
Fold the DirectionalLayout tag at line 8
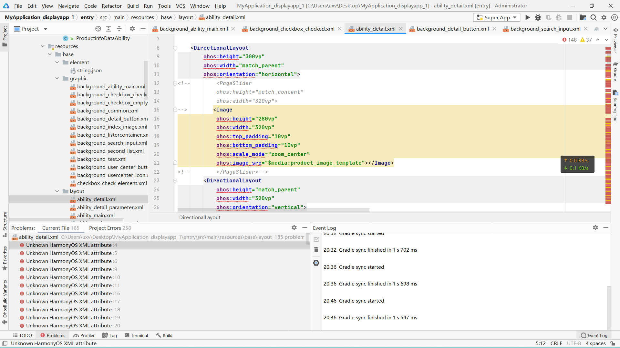click(x=175, y=48)
